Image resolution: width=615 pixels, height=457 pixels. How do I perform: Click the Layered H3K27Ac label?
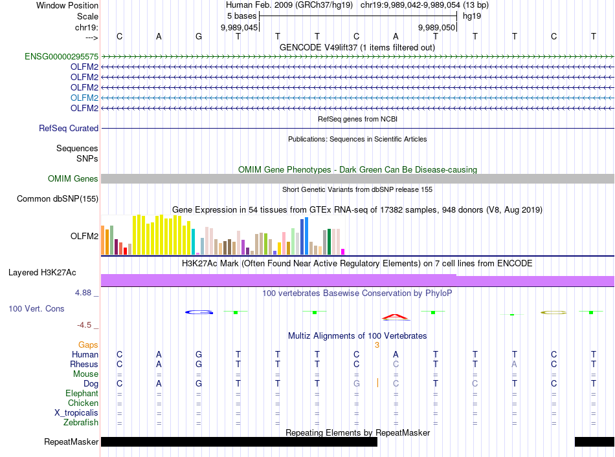pyautogui.click(x=42, y=272)
